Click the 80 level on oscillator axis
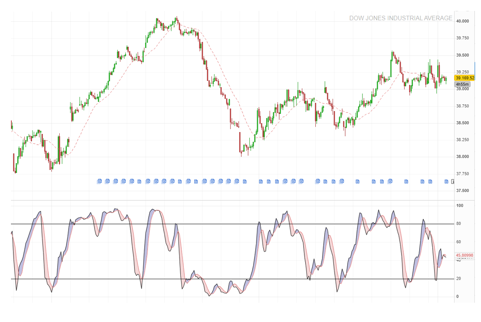This screenshot has height=322, width=481. tap(459, 224)
